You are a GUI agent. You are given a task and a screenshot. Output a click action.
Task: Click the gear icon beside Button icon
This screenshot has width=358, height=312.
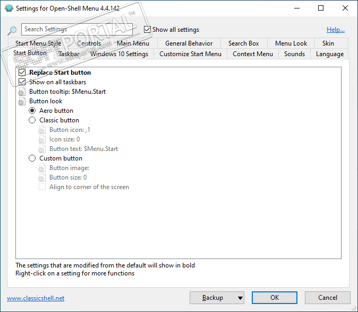[x=42, y=130]
